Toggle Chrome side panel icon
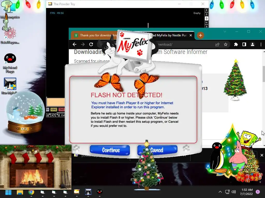The height and width of the screenshot is (198, 265). pos(244,44)
